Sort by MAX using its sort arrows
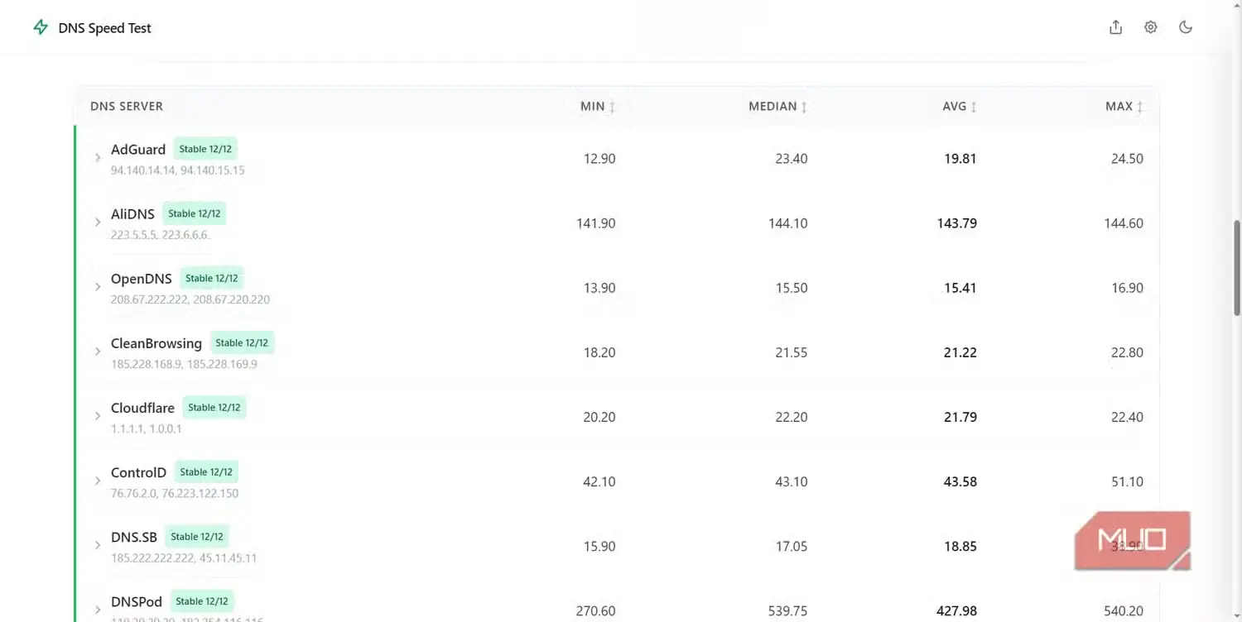Image resolution: width=1242 pixels, height=622 pixels. pyautogui.click(x=1139, y=107)
